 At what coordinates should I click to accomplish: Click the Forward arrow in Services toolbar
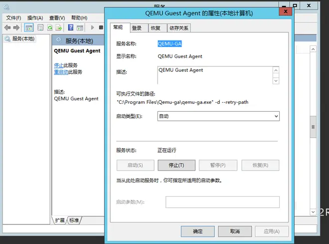coord(16,27)
